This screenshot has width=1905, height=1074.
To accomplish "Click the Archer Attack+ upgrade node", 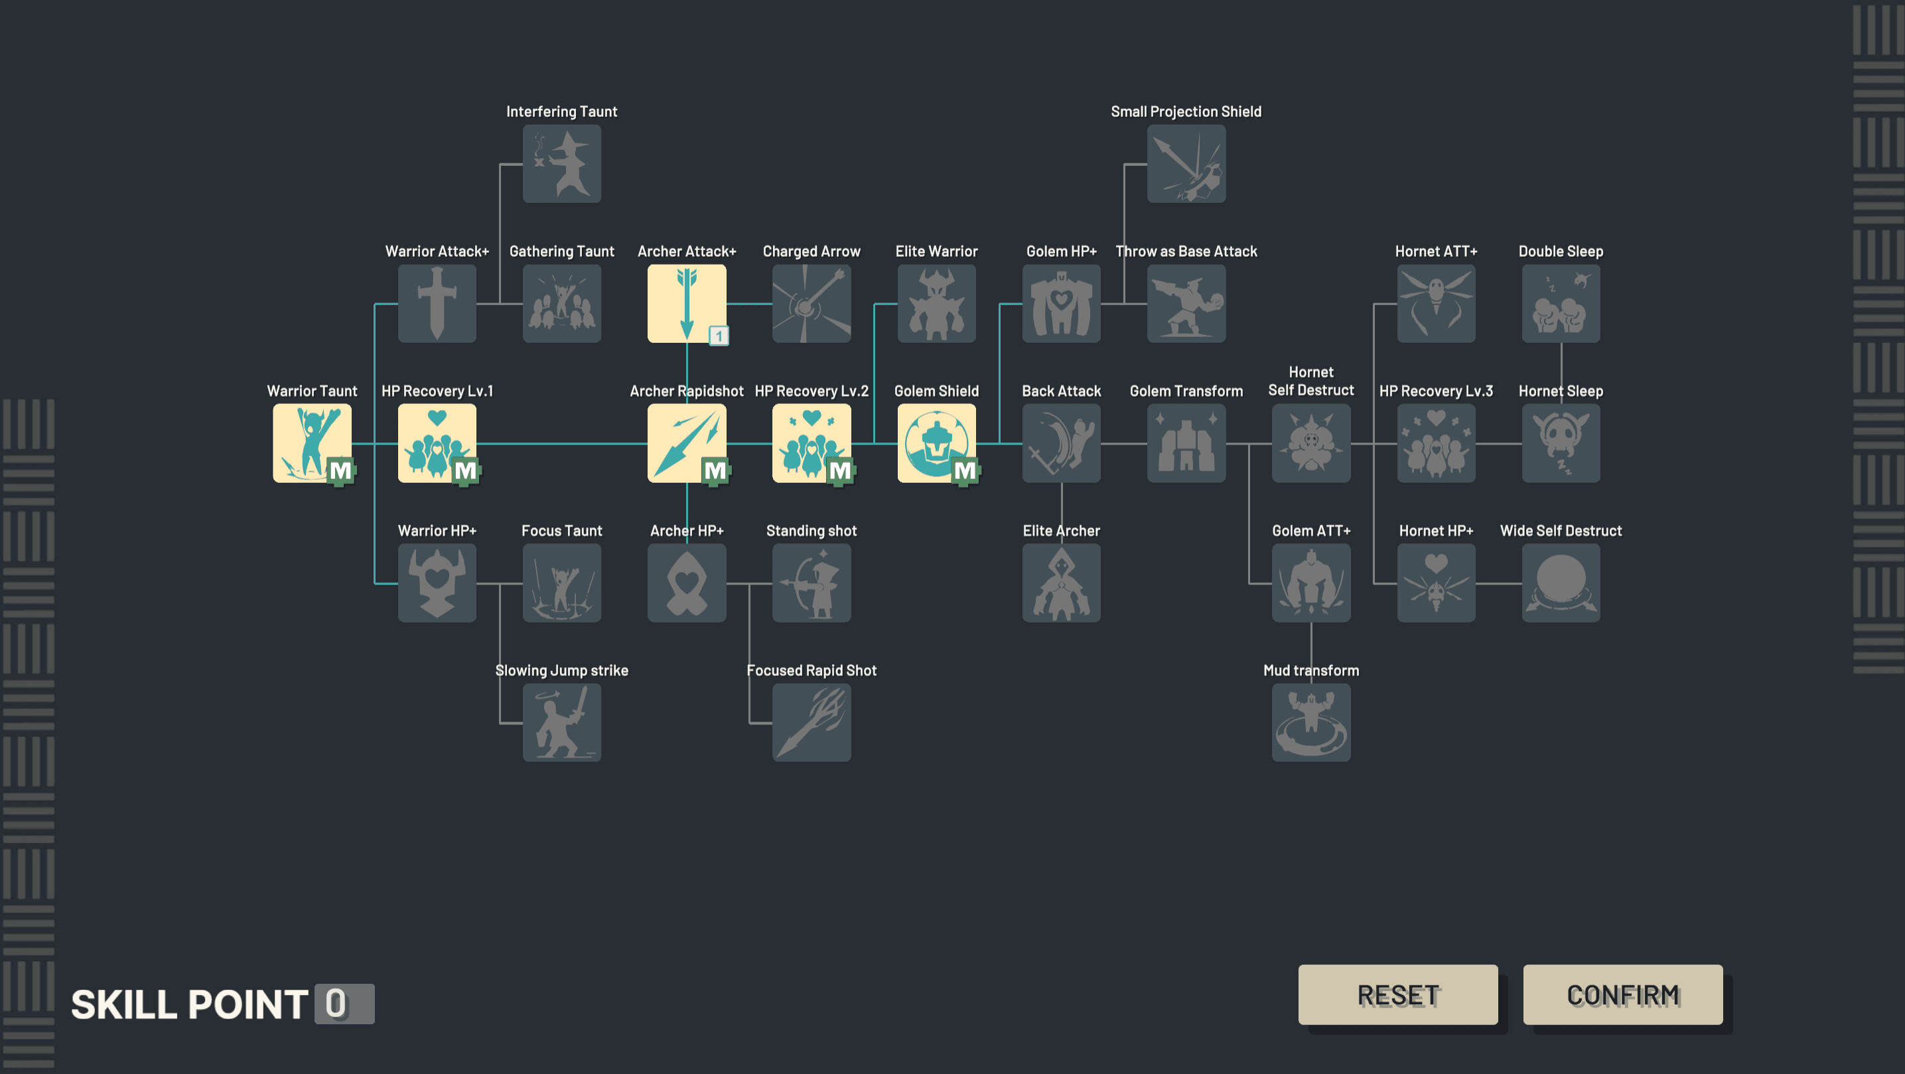I will coord(686,304).
